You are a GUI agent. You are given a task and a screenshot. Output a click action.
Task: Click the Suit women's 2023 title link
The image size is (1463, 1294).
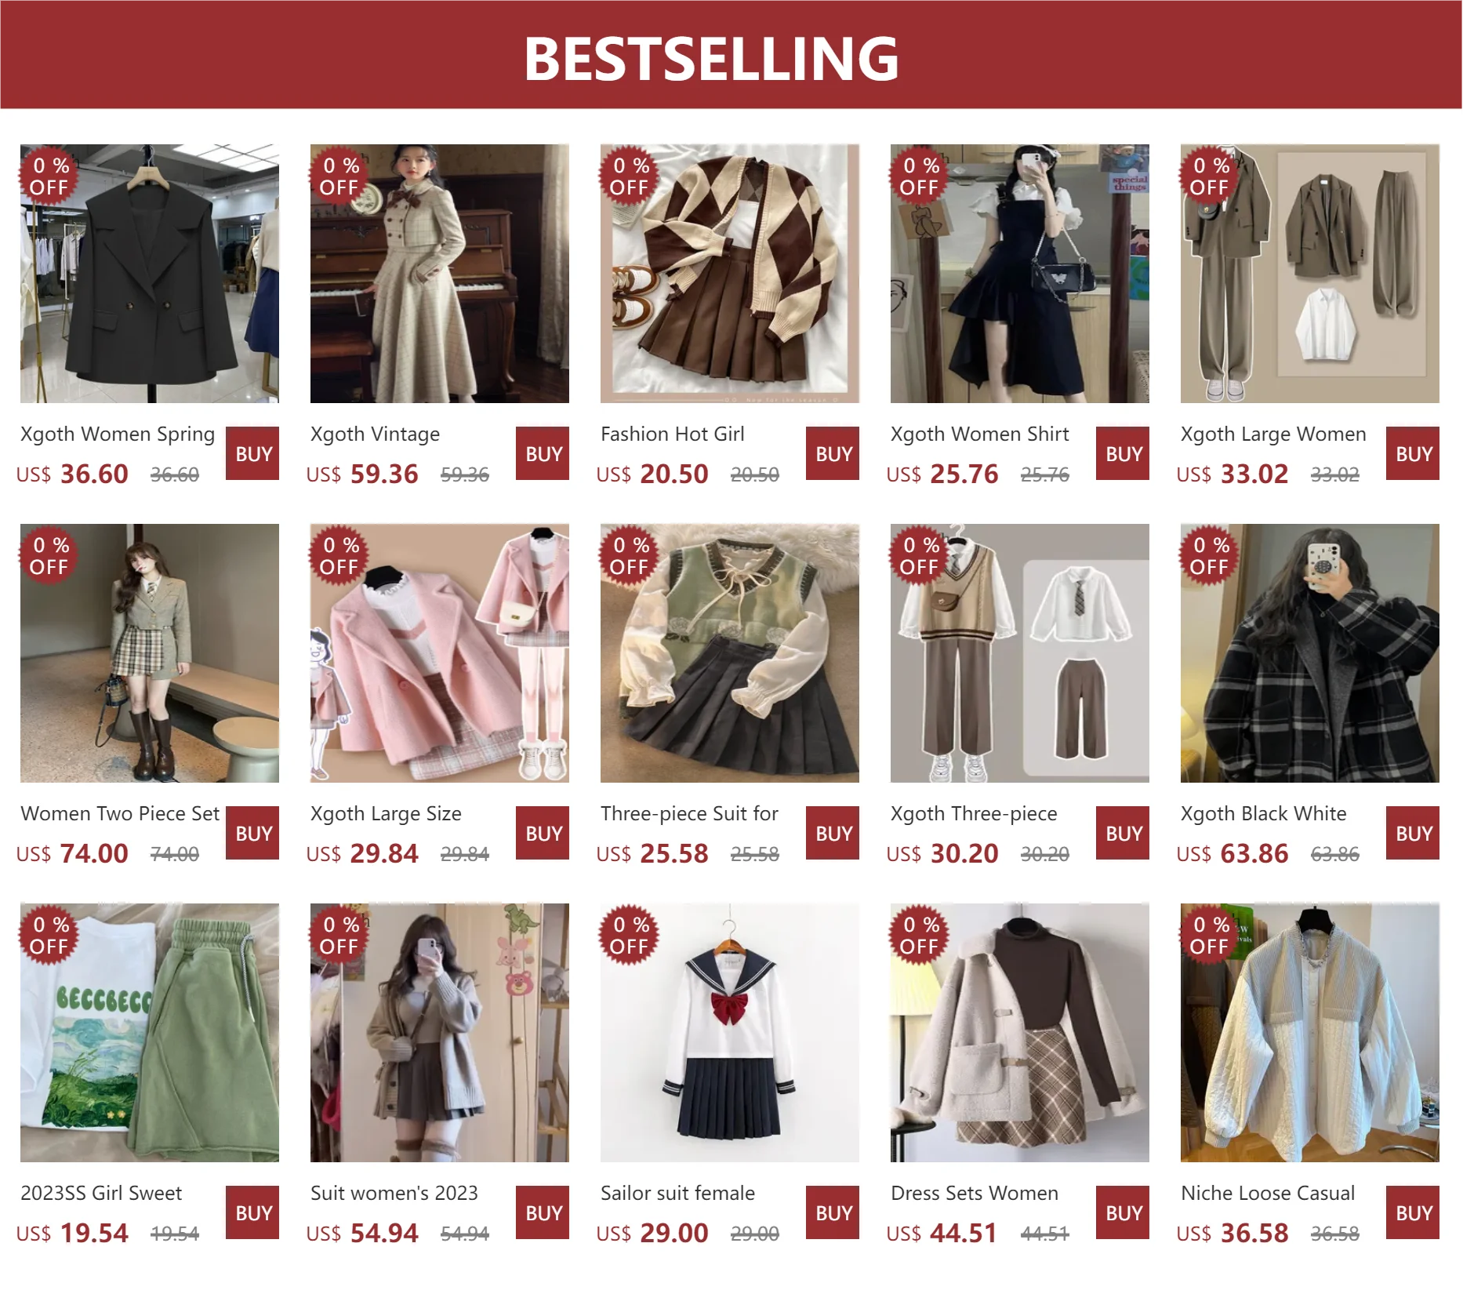394,1193
